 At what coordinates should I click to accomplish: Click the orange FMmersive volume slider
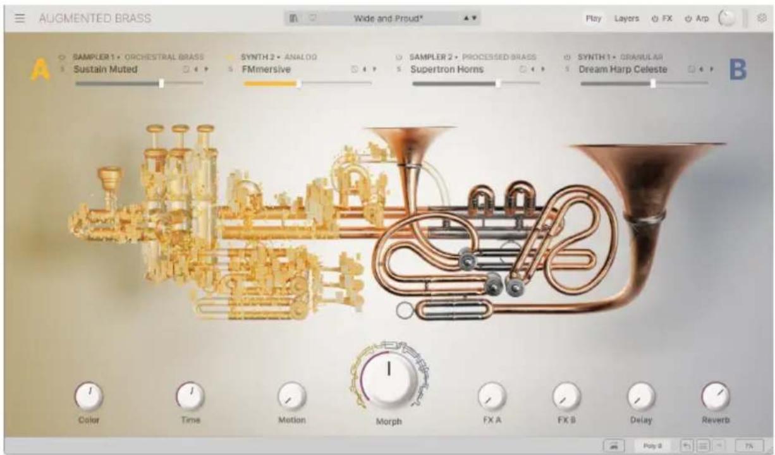(x=307, y=83)
